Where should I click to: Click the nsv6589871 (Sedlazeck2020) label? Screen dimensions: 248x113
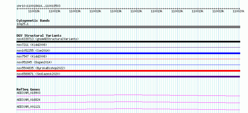pos(38,74)
